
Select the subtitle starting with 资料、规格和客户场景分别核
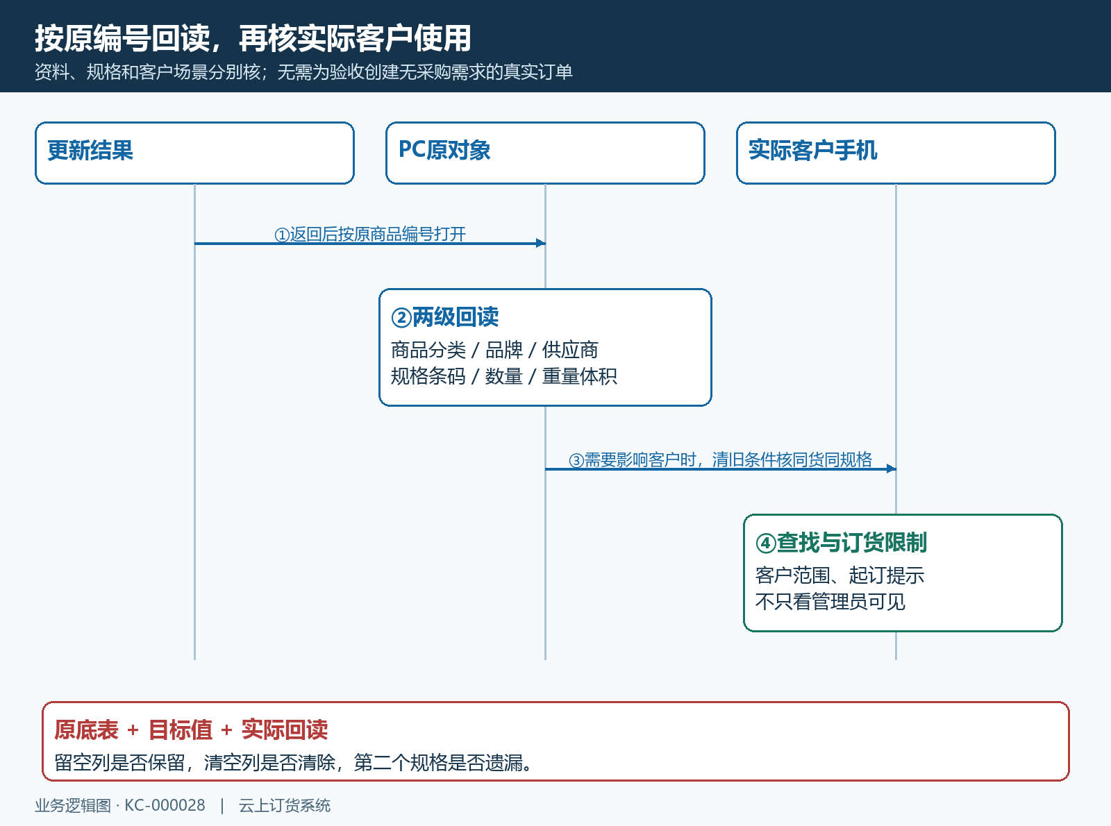pos(303,72)
